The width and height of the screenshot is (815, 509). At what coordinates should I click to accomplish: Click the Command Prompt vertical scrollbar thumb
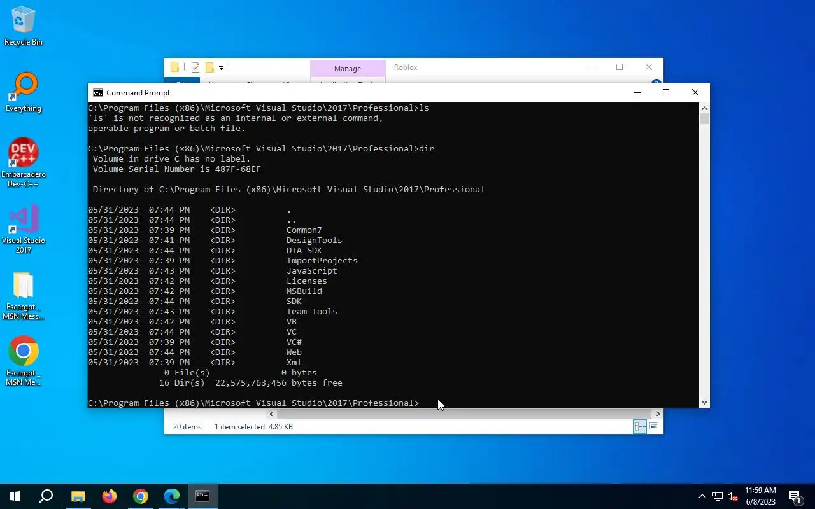click(x=704, y=119)
